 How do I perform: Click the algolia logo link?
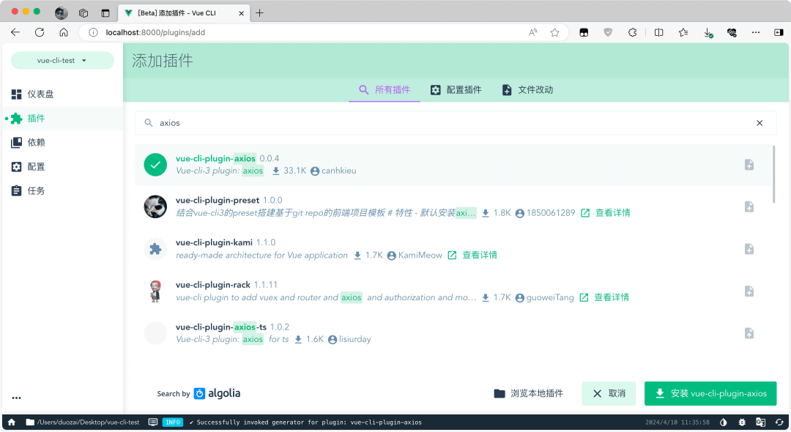pyautogui.click(x=218, y=394)
